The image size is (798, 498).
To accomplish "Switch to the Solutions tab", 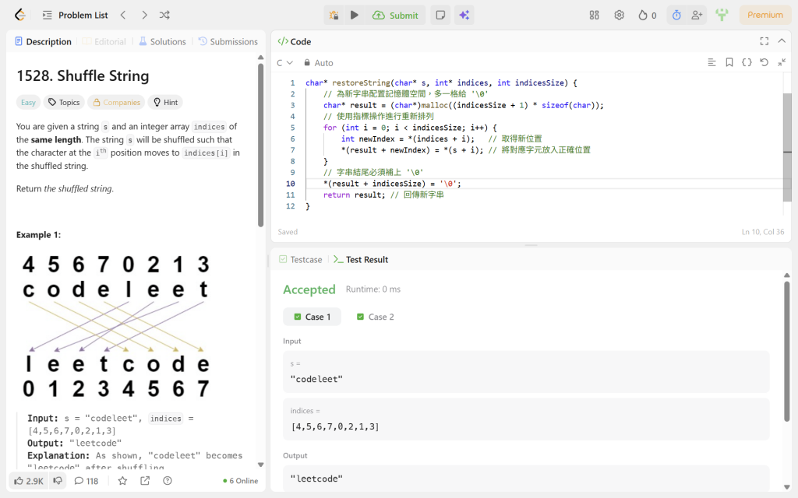I will [162, 42].
